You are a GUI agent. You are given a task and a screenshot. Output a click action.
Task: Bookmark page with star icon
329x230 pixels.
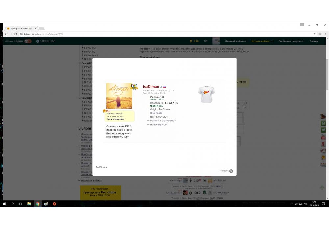click(x=314, y=34)
